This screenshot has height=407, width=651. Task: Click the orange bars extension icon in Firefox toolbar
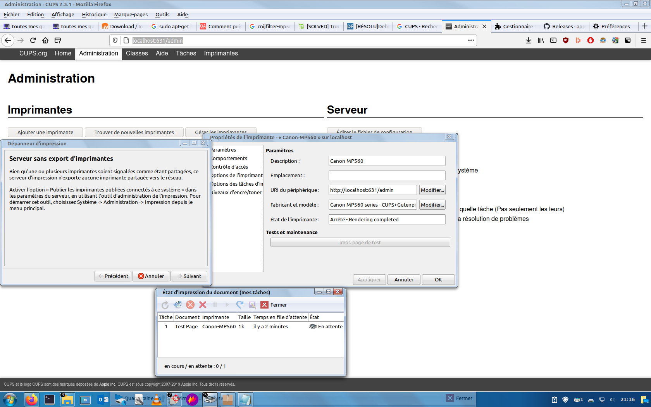(x=578, y=40)
